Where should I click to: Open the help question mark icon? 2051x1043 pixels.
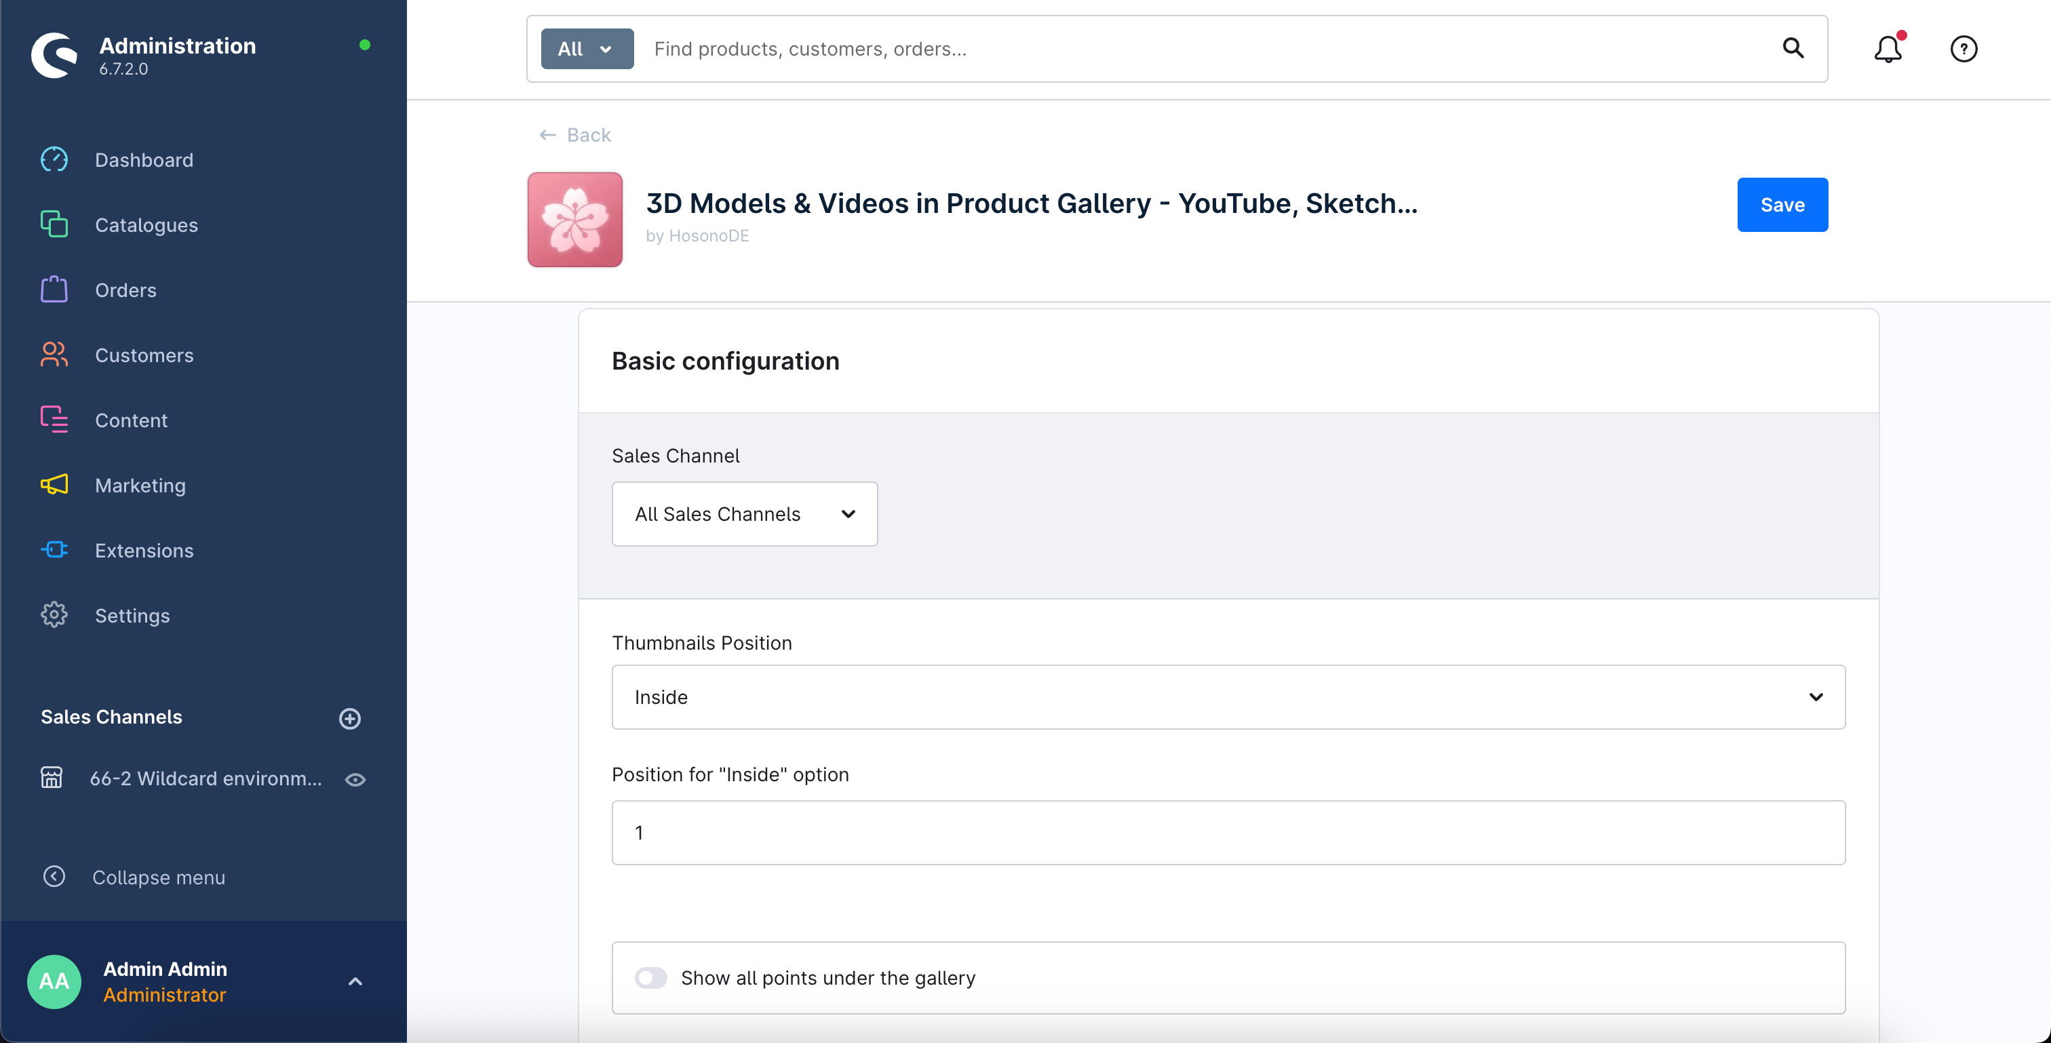point(1964,49)
